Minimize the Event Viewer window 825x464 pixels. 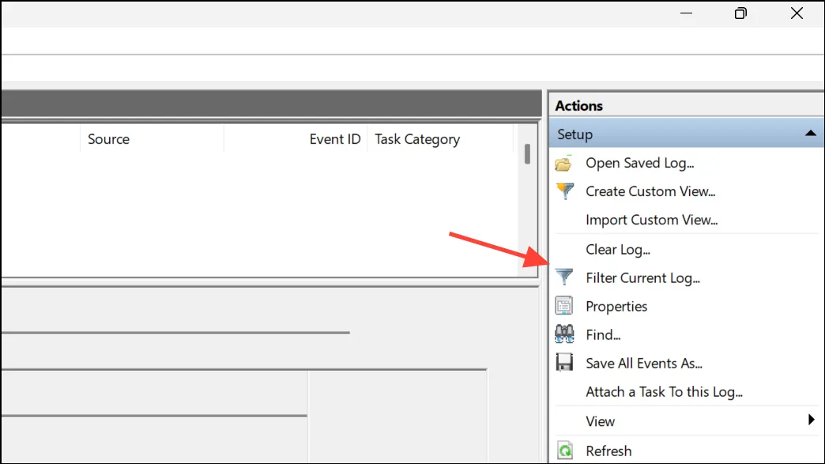tap(686, 13)
